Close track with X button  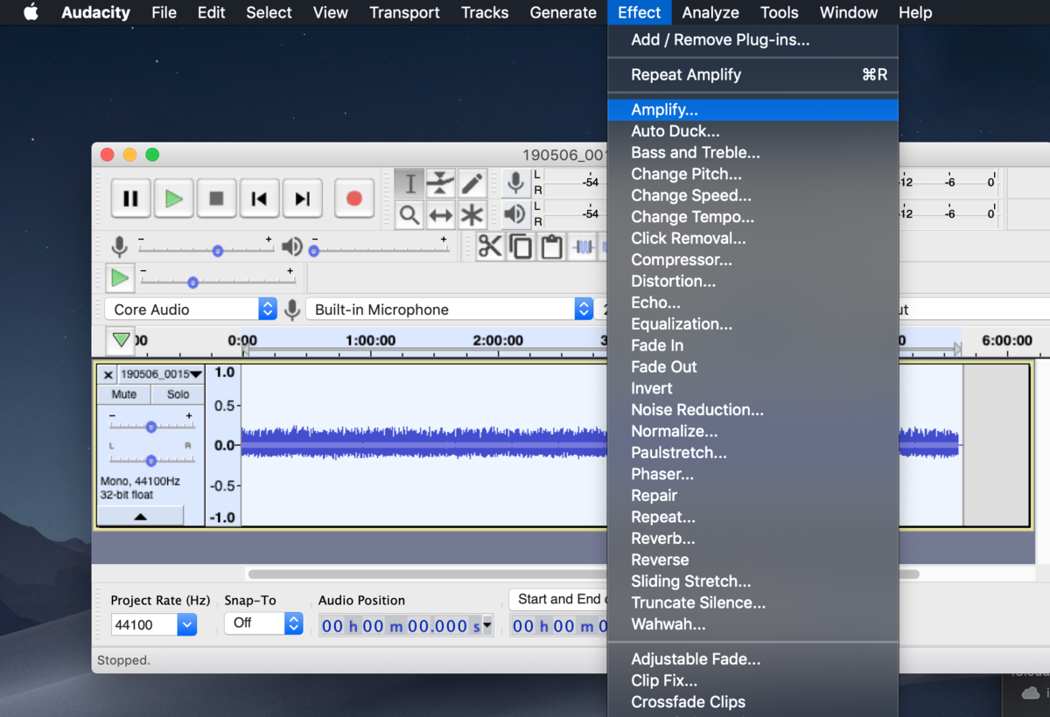108,374
